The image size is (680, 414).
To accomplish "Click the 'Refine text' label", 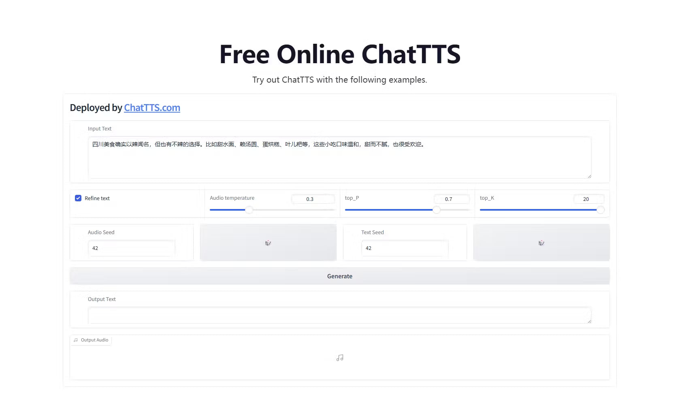I will click(x=97, y=198).
